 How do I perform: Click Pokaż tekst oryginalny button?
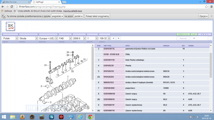tap(97, 16)
